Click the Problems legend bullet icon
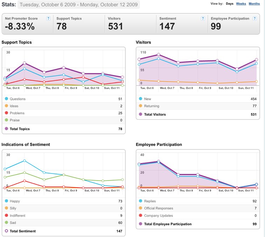The width and height of the screenshot is (265, 237). click(x=6, y=113)
